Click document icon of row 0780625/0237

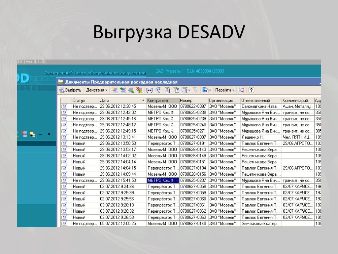coord(64,180)
